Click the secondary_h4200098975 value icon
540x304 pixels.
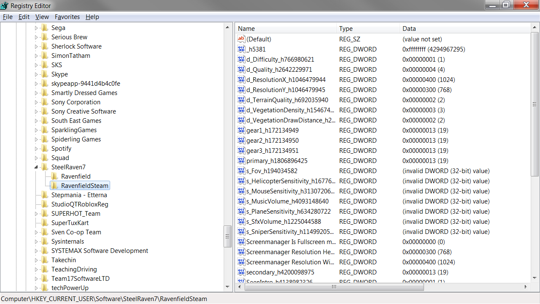(241, 272)
